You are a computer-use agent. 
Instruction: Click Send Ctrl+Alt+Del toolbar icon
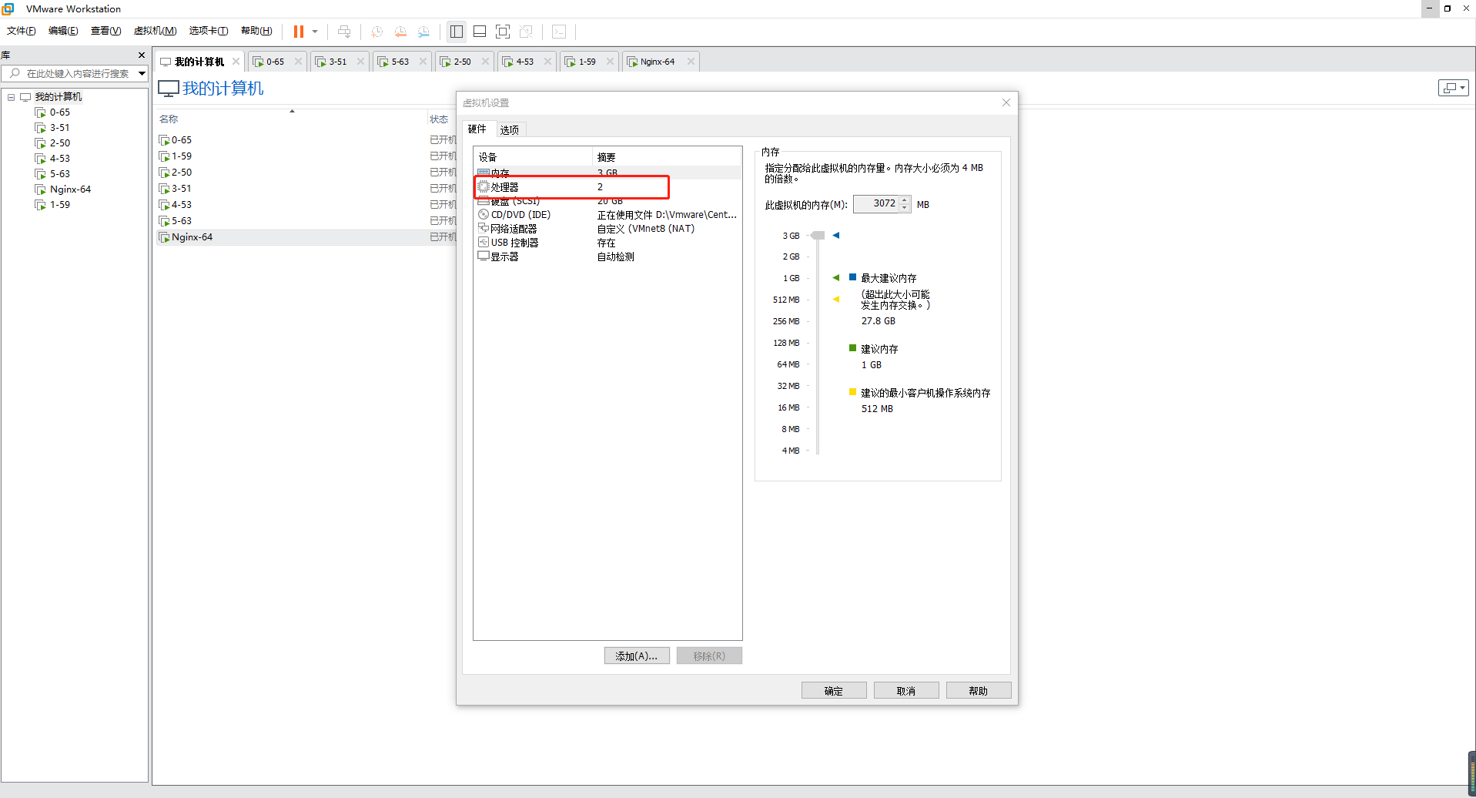point(344,32)
